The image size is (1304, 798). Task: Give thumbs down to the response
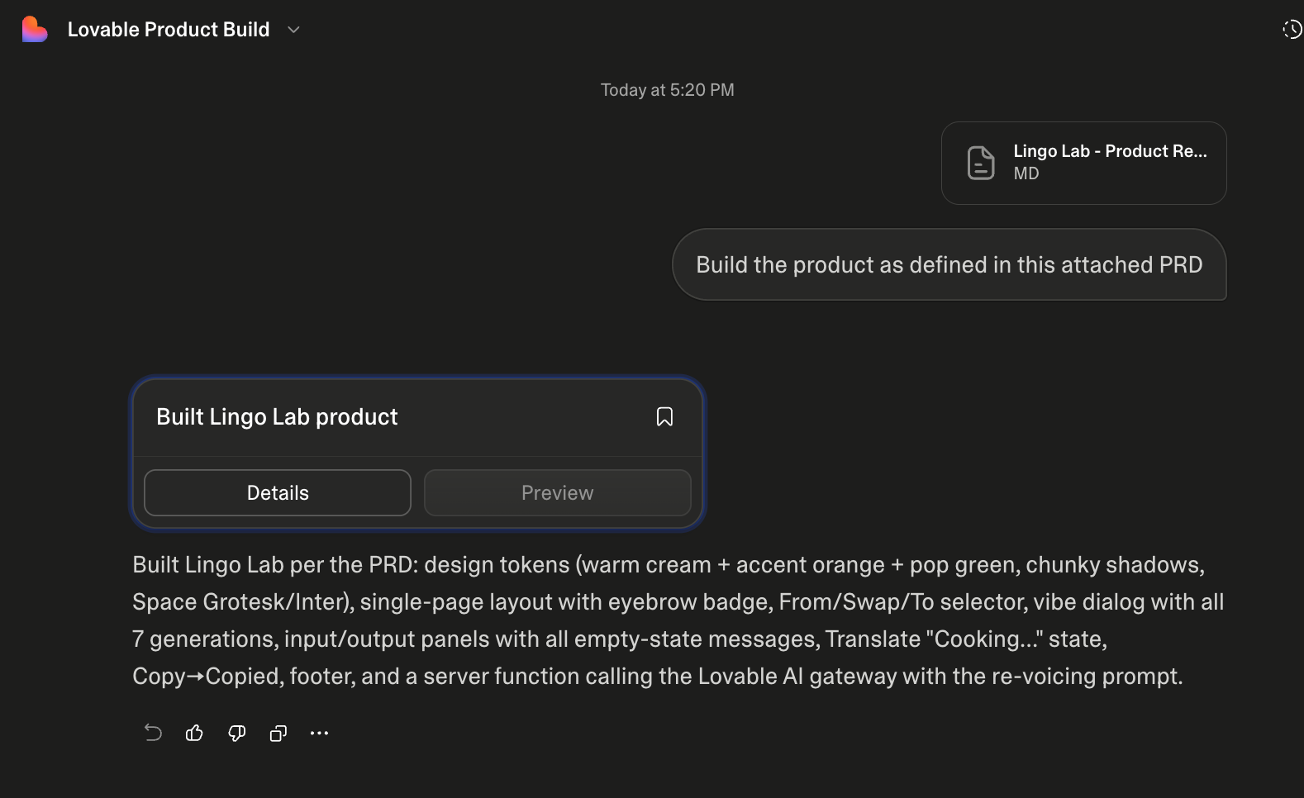point(236,733)
